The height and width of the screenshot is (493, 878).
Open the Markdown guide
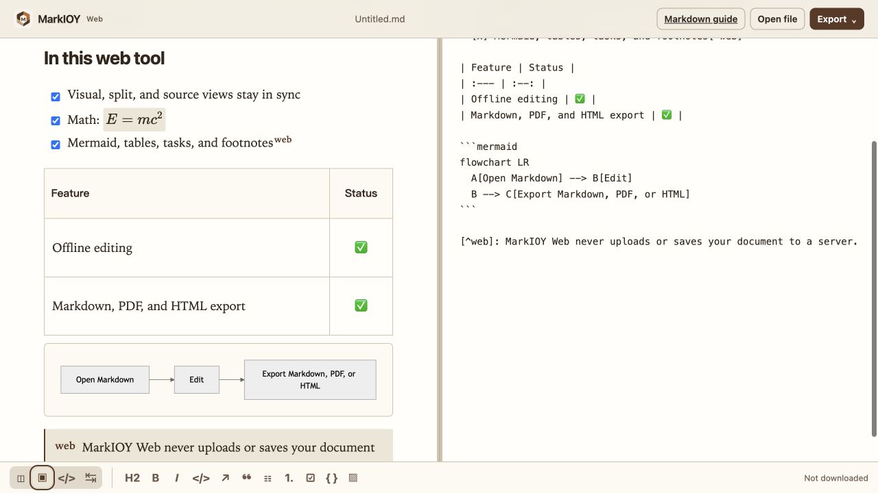pyautogui.click(x=701, y=19)
